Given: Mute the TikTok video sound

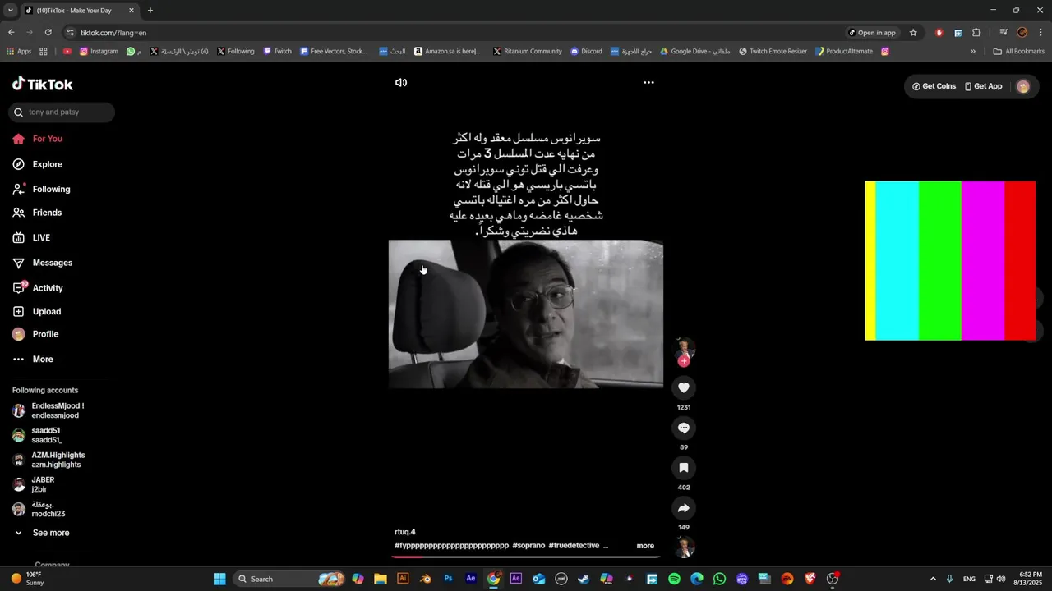Looking at the screenshot, I should [401, 83].
